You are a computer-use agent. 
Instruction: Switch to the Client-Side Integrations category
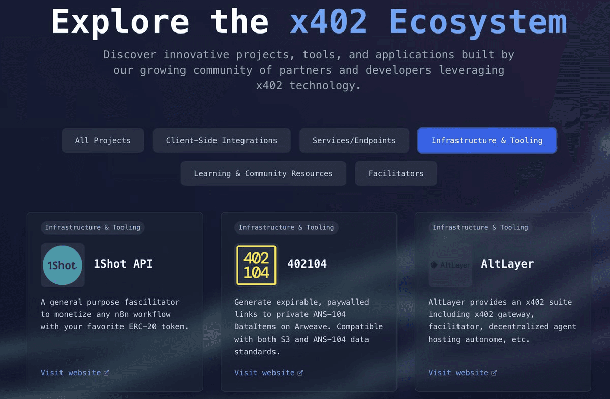222,140
